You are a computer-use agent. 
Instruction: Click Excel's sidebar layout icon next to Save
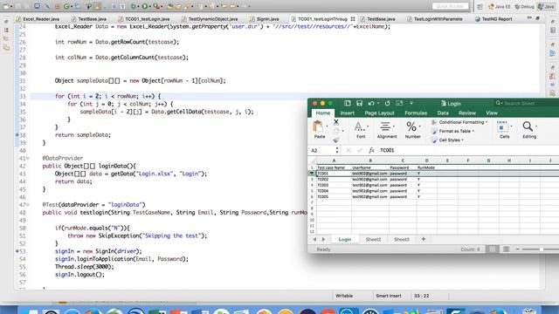348,103
